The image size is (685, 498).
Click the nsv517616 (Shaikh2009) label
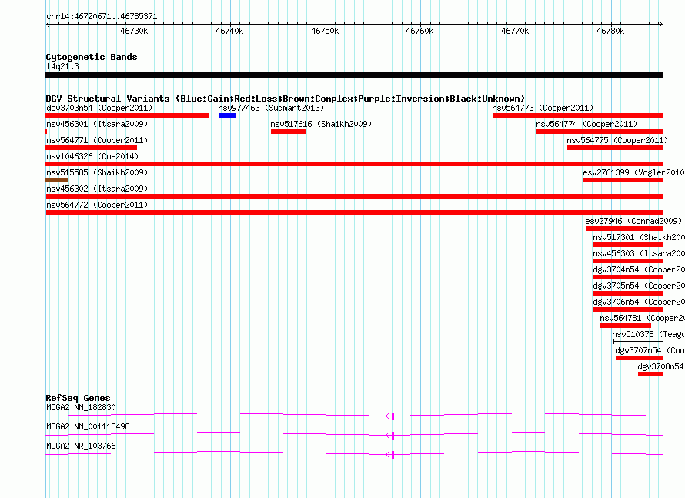coord(321,124)
